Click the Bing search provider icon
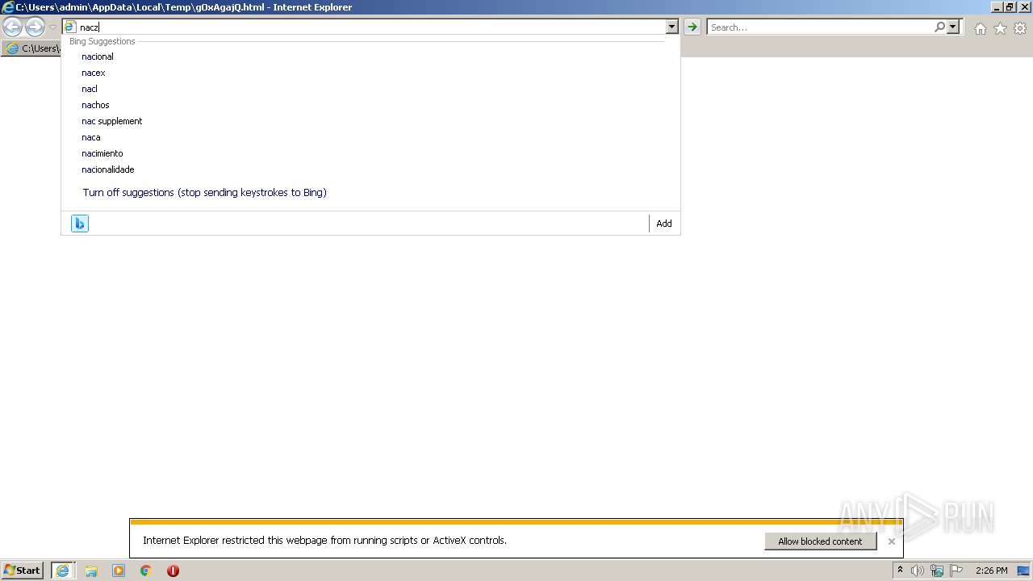This screenshot has height=581, width=1033. pyautogui.click(x=80, y=224)
